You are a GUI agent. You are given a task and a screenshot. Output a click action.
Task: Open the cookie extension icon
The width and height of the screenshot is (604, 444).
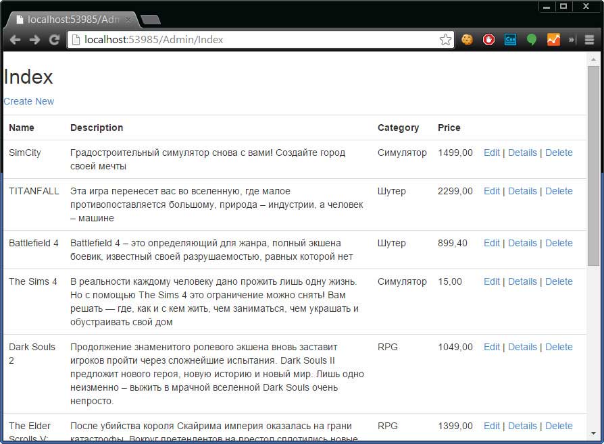[x=468, y=40]
